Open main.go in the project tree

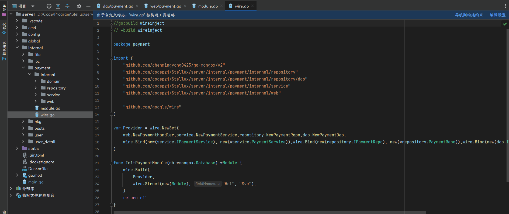pos(36,182)
